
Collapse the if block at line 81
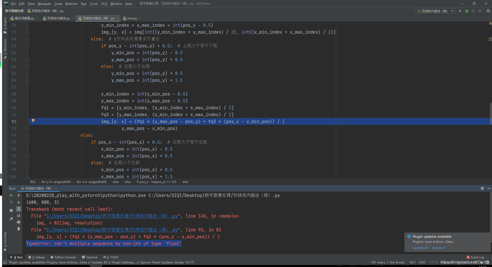tap(28, 46)
